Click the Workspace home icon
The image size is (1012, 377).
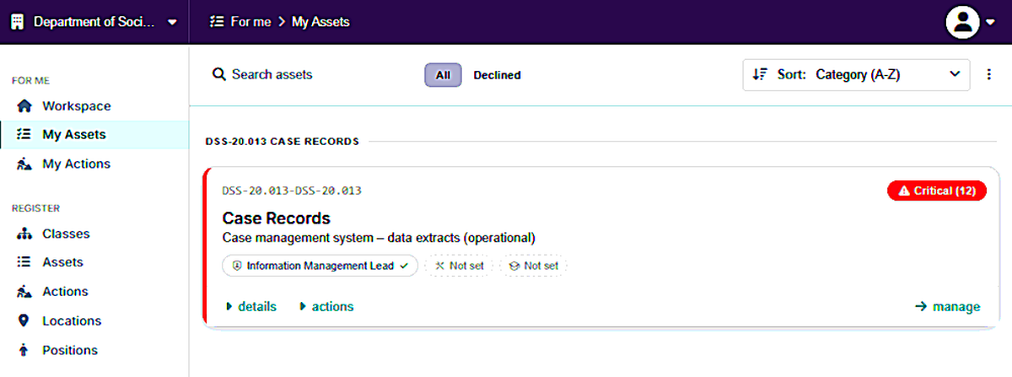25,106
